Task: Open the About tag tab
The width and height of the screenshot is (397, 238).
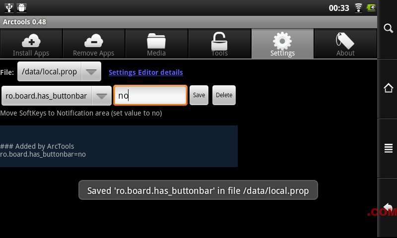Action: tap(345, 44)
